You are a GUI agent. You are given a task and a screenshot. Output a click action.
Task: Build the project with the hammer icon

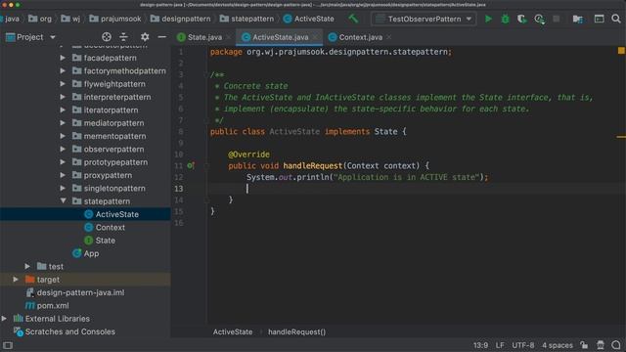pos(353,19)
